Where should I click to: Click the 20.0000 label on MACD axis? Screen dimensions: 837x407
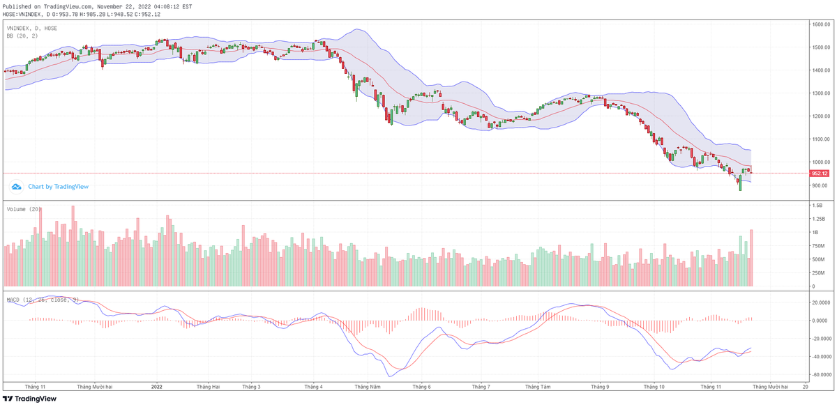[817, 302]
